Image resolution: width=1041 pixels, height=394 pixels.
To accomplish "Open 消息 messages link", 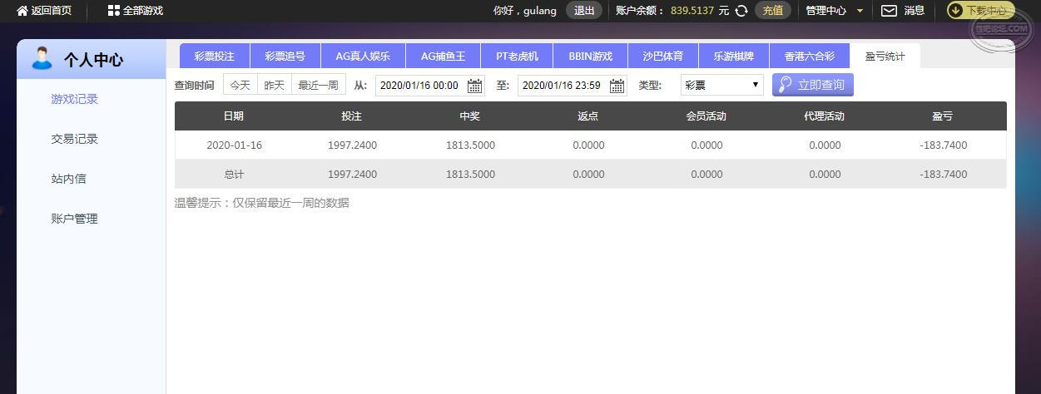I will point(915,11).
